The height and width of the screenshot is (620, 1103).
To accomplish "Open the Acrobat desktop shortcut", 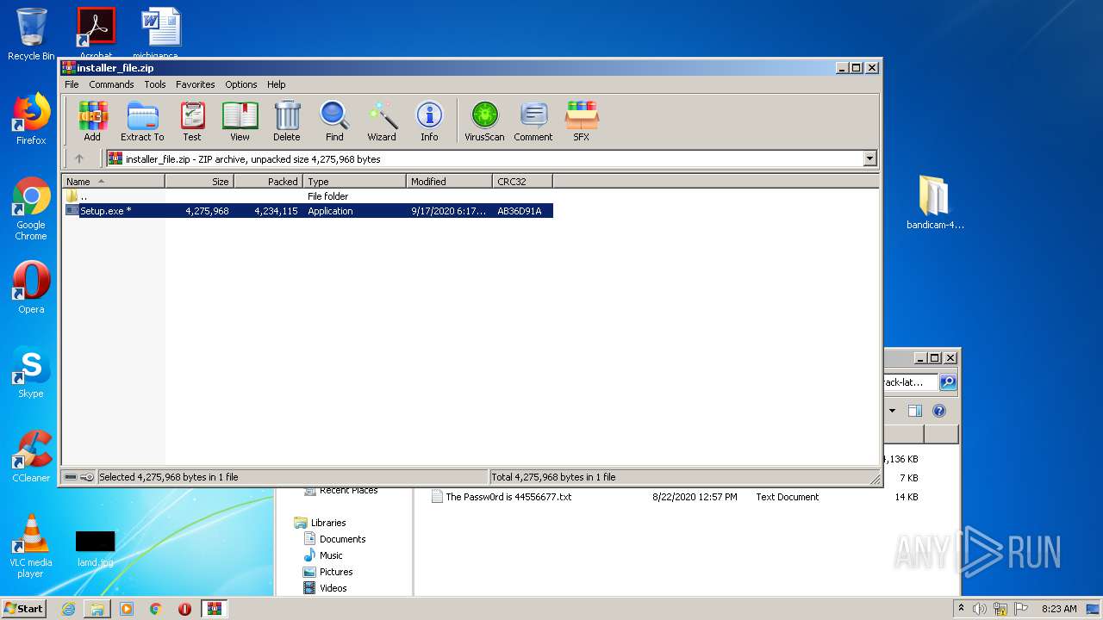I will 96,34.
